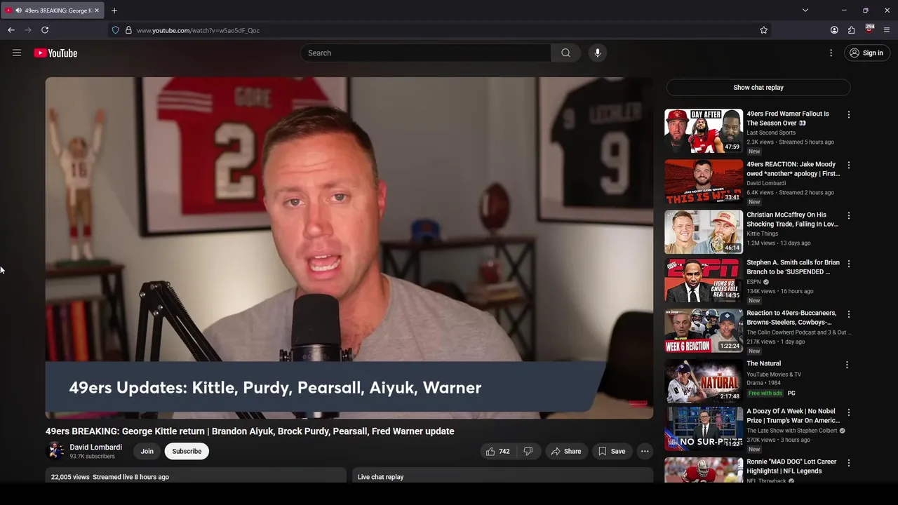Play Christian McCaffrey Shocking Trade thumbnail
Image resolution: width=898 pixels, height=505 pixels.
(704, 231)
